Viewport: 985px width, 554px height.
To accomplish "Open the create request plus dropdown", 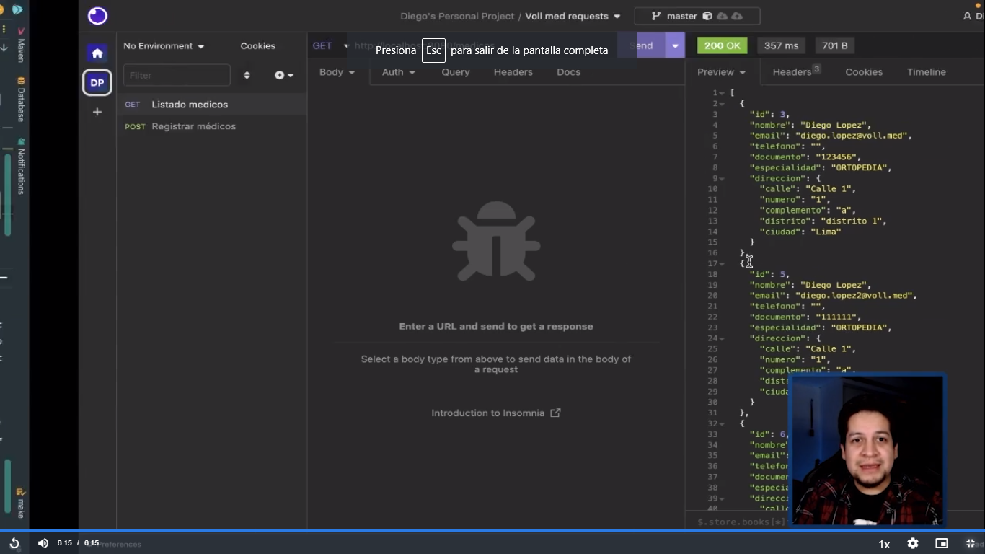I will coord(284,75).
